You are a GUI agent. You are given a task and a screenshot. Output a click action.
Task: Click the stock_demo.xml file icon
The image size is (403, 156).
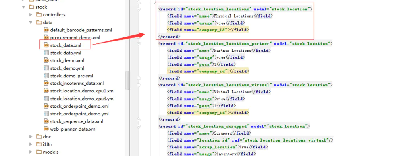[x=46, y=61]
